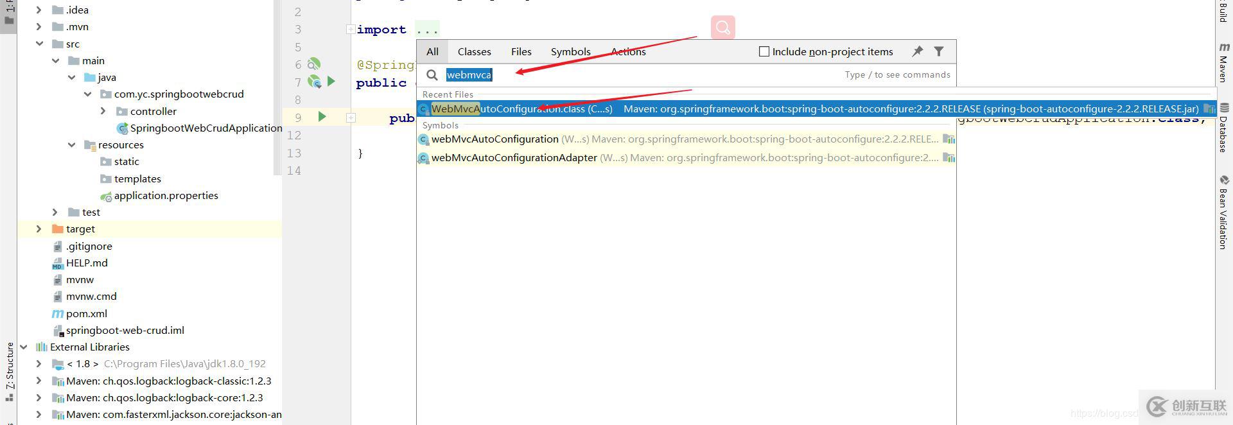Screen dimensions: 1233x425
Task: Click the orange target folder icon
Action: tap(57, 229)
